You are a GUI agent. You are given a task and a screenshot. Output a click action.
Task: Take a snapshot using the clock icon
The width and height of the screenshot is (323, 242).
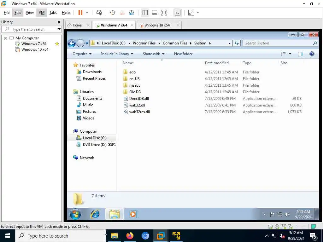tap(112, 13)
